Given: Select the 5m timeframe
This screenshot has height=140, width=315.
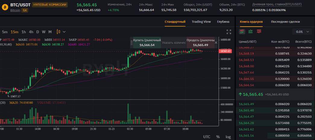Looking at the screenshot, I should click(5, 32).
